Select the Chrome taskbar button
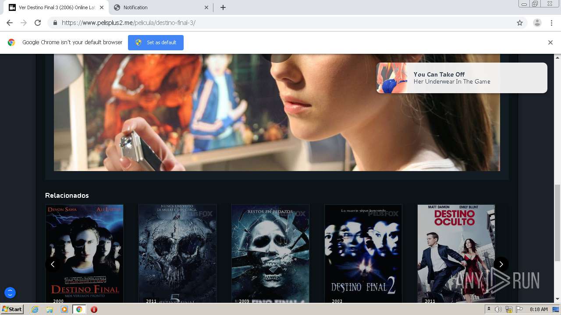The width and height of the screenshot is (561, 315). (79, 309)
